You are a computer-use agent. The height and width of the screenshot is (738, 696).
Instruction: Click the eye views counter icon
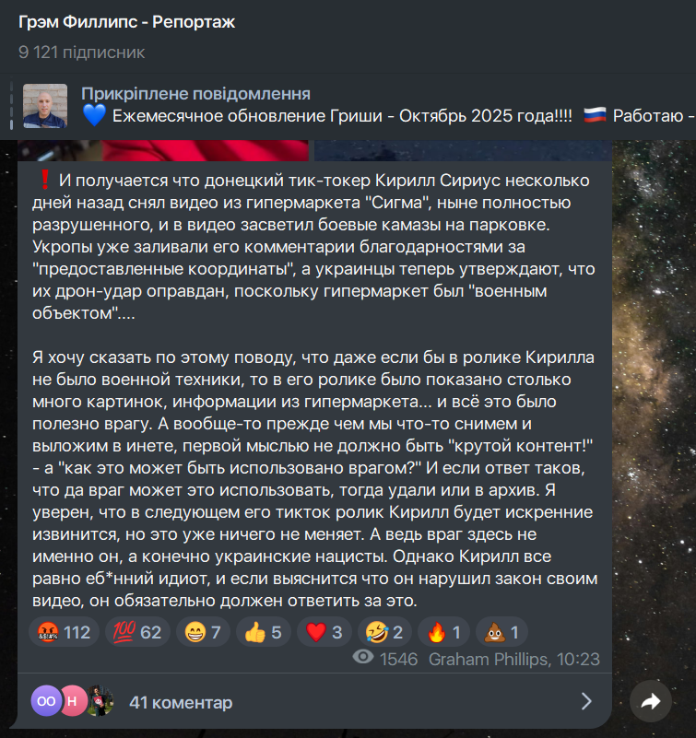click(x=363, y=657)
